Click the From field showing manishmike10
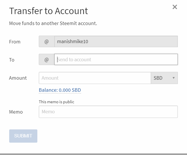This screenshot has width=187, height=155. pyautogui.click(x=116, y=42)
